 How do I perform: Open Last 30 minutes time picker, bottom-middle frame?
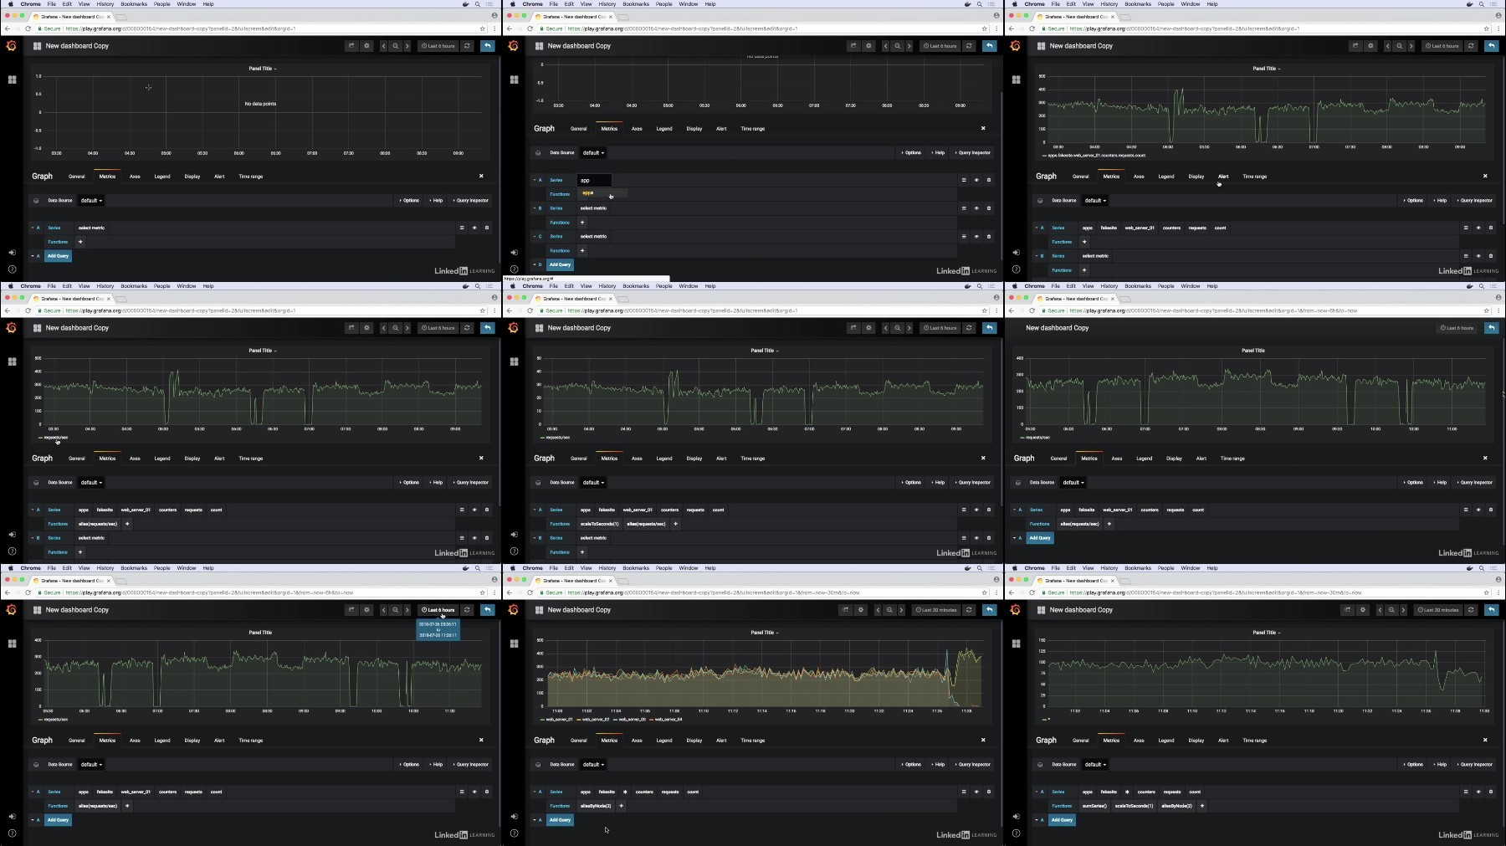936,610
